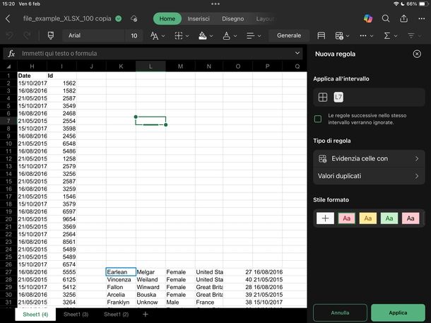431x323 pixels.
Task: Expand the borders dropdown arrow
Action: point(187,36)
